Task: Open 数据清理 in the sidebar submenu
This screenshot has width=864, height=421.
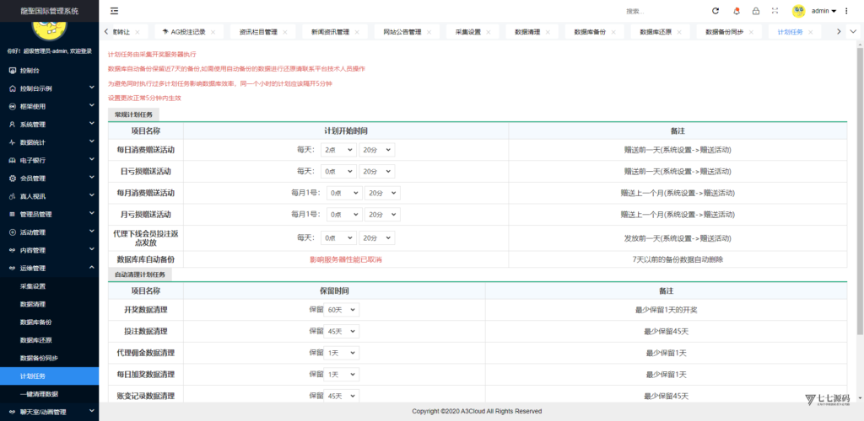Action: (33, 305)
